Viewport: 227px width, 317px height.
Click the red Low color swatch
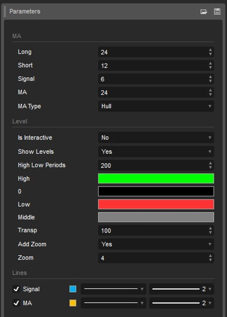tap(156, 204)
